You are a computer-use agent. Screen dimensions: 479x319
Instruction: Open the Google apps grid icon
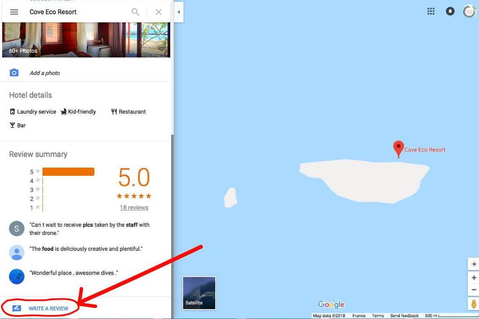(x=431, y=11)
